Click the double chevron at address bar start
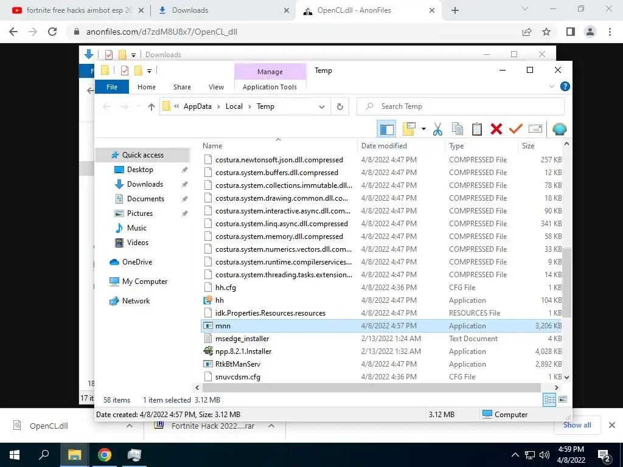The image size is (623, 467). coord(176,106)
